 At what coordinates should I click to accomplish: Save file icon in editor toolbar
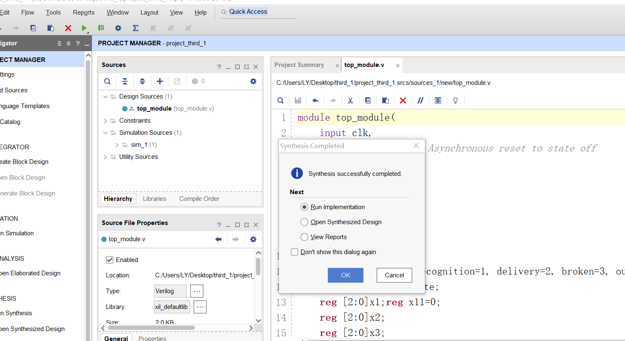click(x=298, y=100)
